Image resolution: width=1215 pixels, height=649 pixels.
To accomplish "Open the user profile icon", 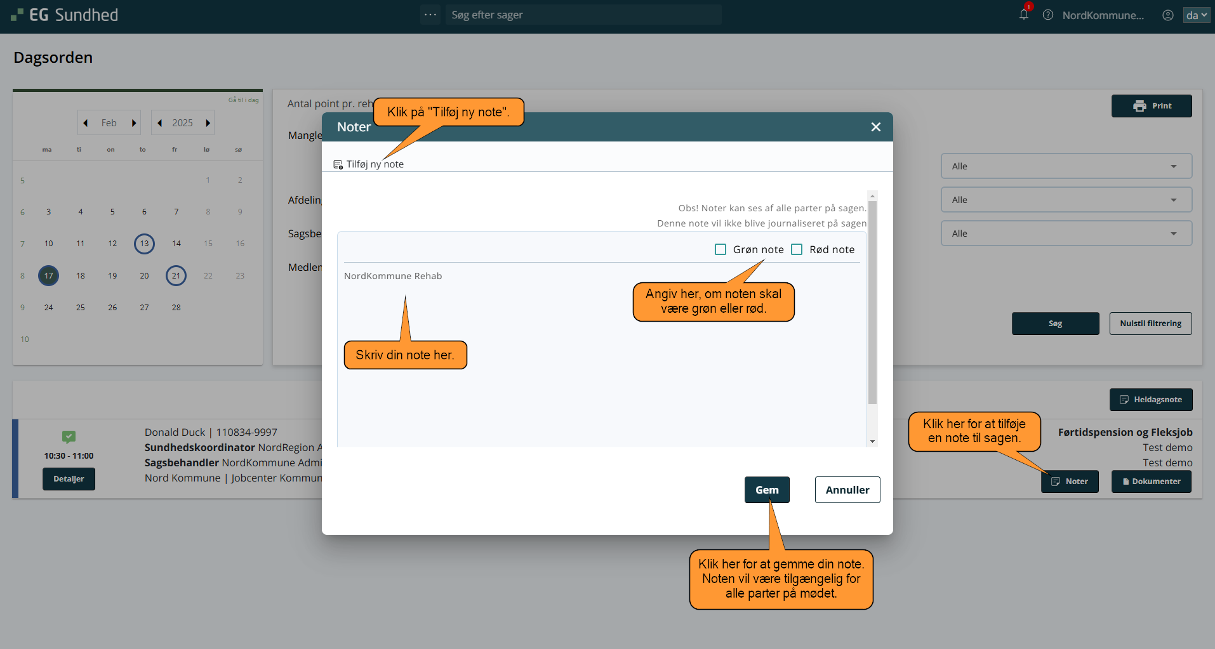I will (1167, 15).
